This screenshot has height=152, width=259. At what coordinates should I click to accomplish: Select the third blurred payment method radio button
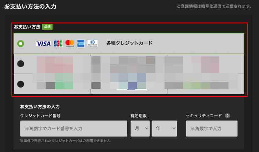pyautogui.click(x=21, y=84)
